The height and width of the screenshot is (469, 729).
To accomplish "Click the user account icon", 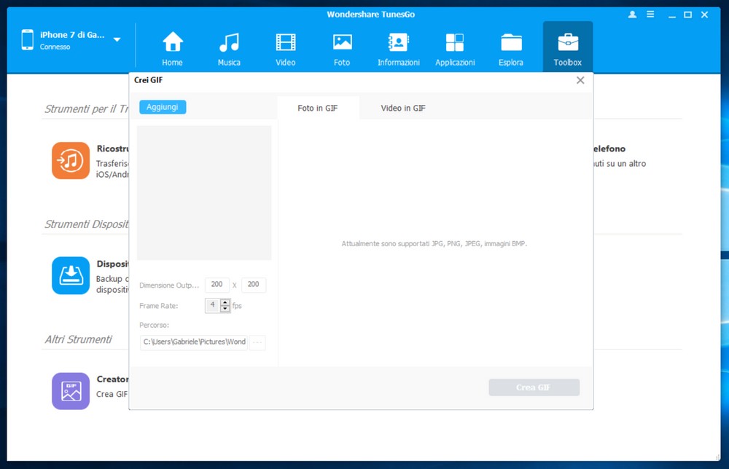I will pyautogui.click(x=632, y=15).
